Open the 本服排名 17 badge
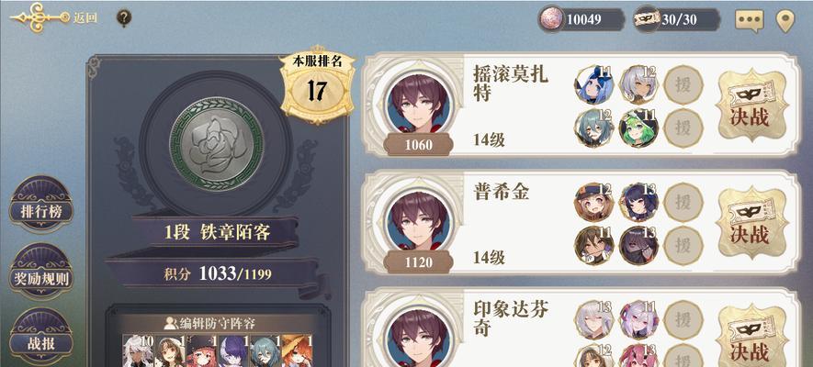 [317, 84]
